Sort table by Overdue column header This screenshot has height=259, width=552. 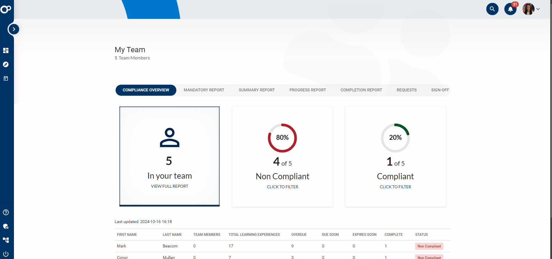point(299,235)
